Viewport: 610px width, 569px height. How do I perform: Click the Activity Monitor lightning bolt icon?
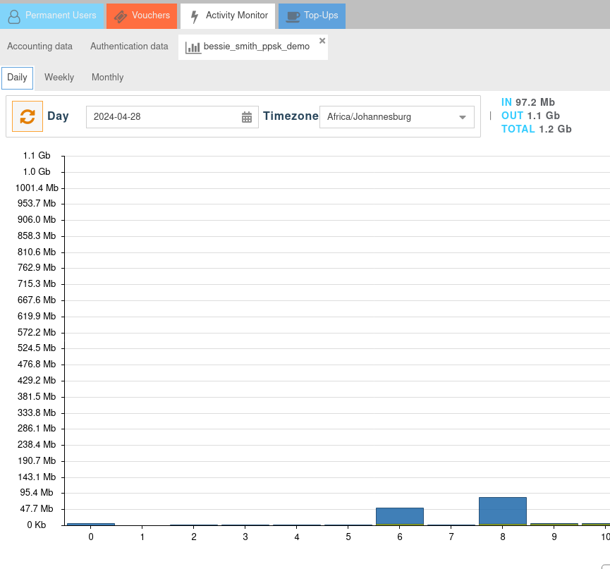(195, 16)
